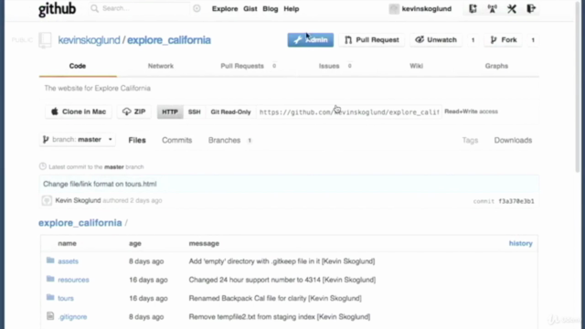This screenshot has height=329, width=585.
Task: Open explore_california repository title link
Action: click(x=168, y=40)
